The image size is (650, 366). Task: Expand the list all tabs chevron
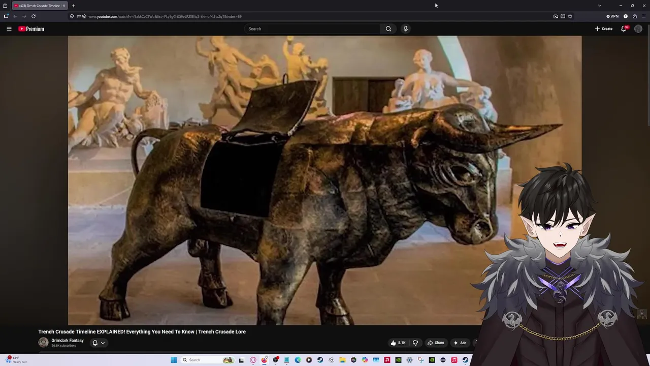(599, 6)
